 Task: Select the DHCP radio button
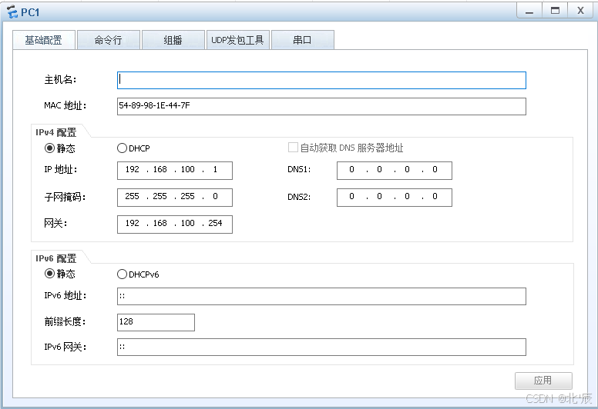[122, 148]
